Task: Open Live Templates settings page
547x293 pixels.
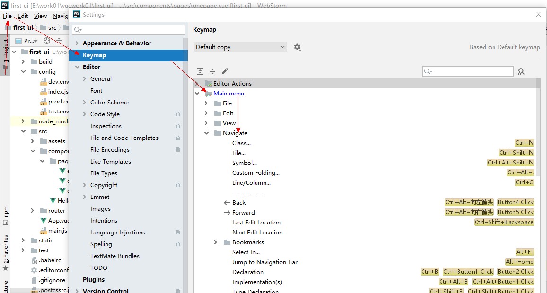Action: [x=111, y=162]
